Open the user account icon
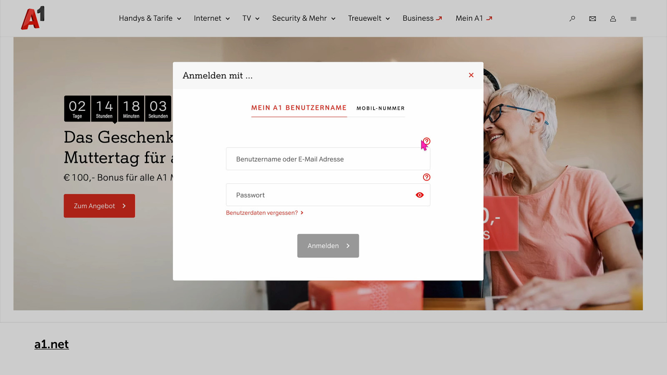667x375 pixels. 613,19
